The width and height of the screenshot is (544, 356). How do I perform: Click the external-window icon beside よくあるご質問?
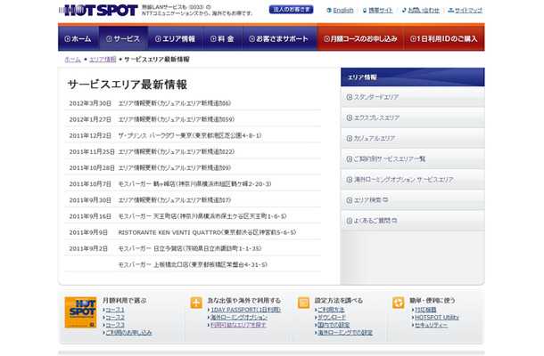coord(394,220)
